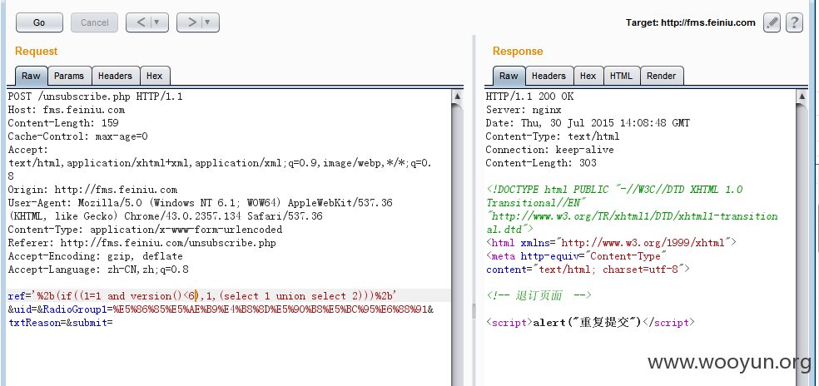
Task: Click the alert("重复提交") script line
Action: [x=590, y=322]
